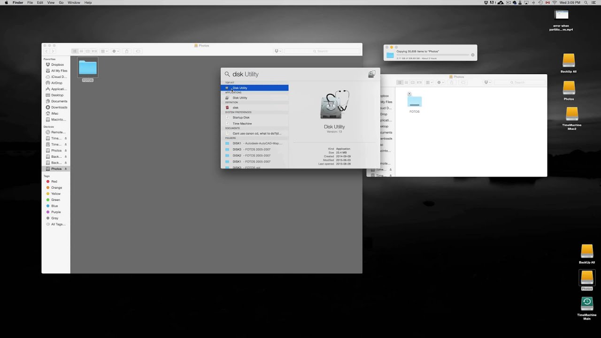Viewport: 601px width, 338px height.
Task: Open Dropbox toolbar dropdown in right window
Action: 488,83
